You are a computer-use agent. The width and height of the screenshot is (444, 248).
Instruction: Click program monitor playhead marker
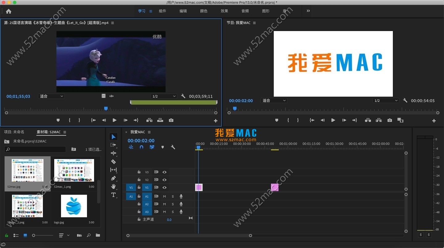235,109
